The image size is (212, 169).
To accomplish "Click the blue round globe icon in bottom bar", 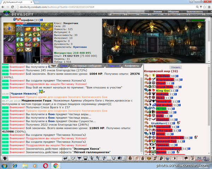I will click(x=167, y=158).
